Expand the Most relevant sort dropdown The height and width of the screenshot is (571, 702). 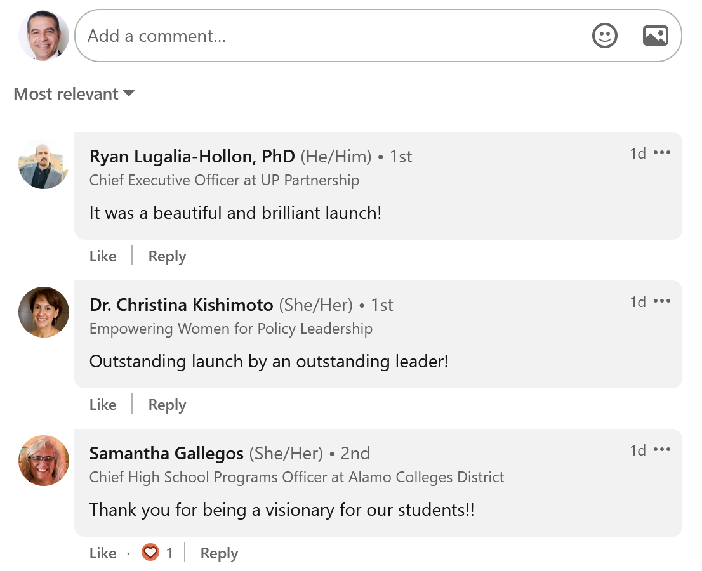coord(74,93)
